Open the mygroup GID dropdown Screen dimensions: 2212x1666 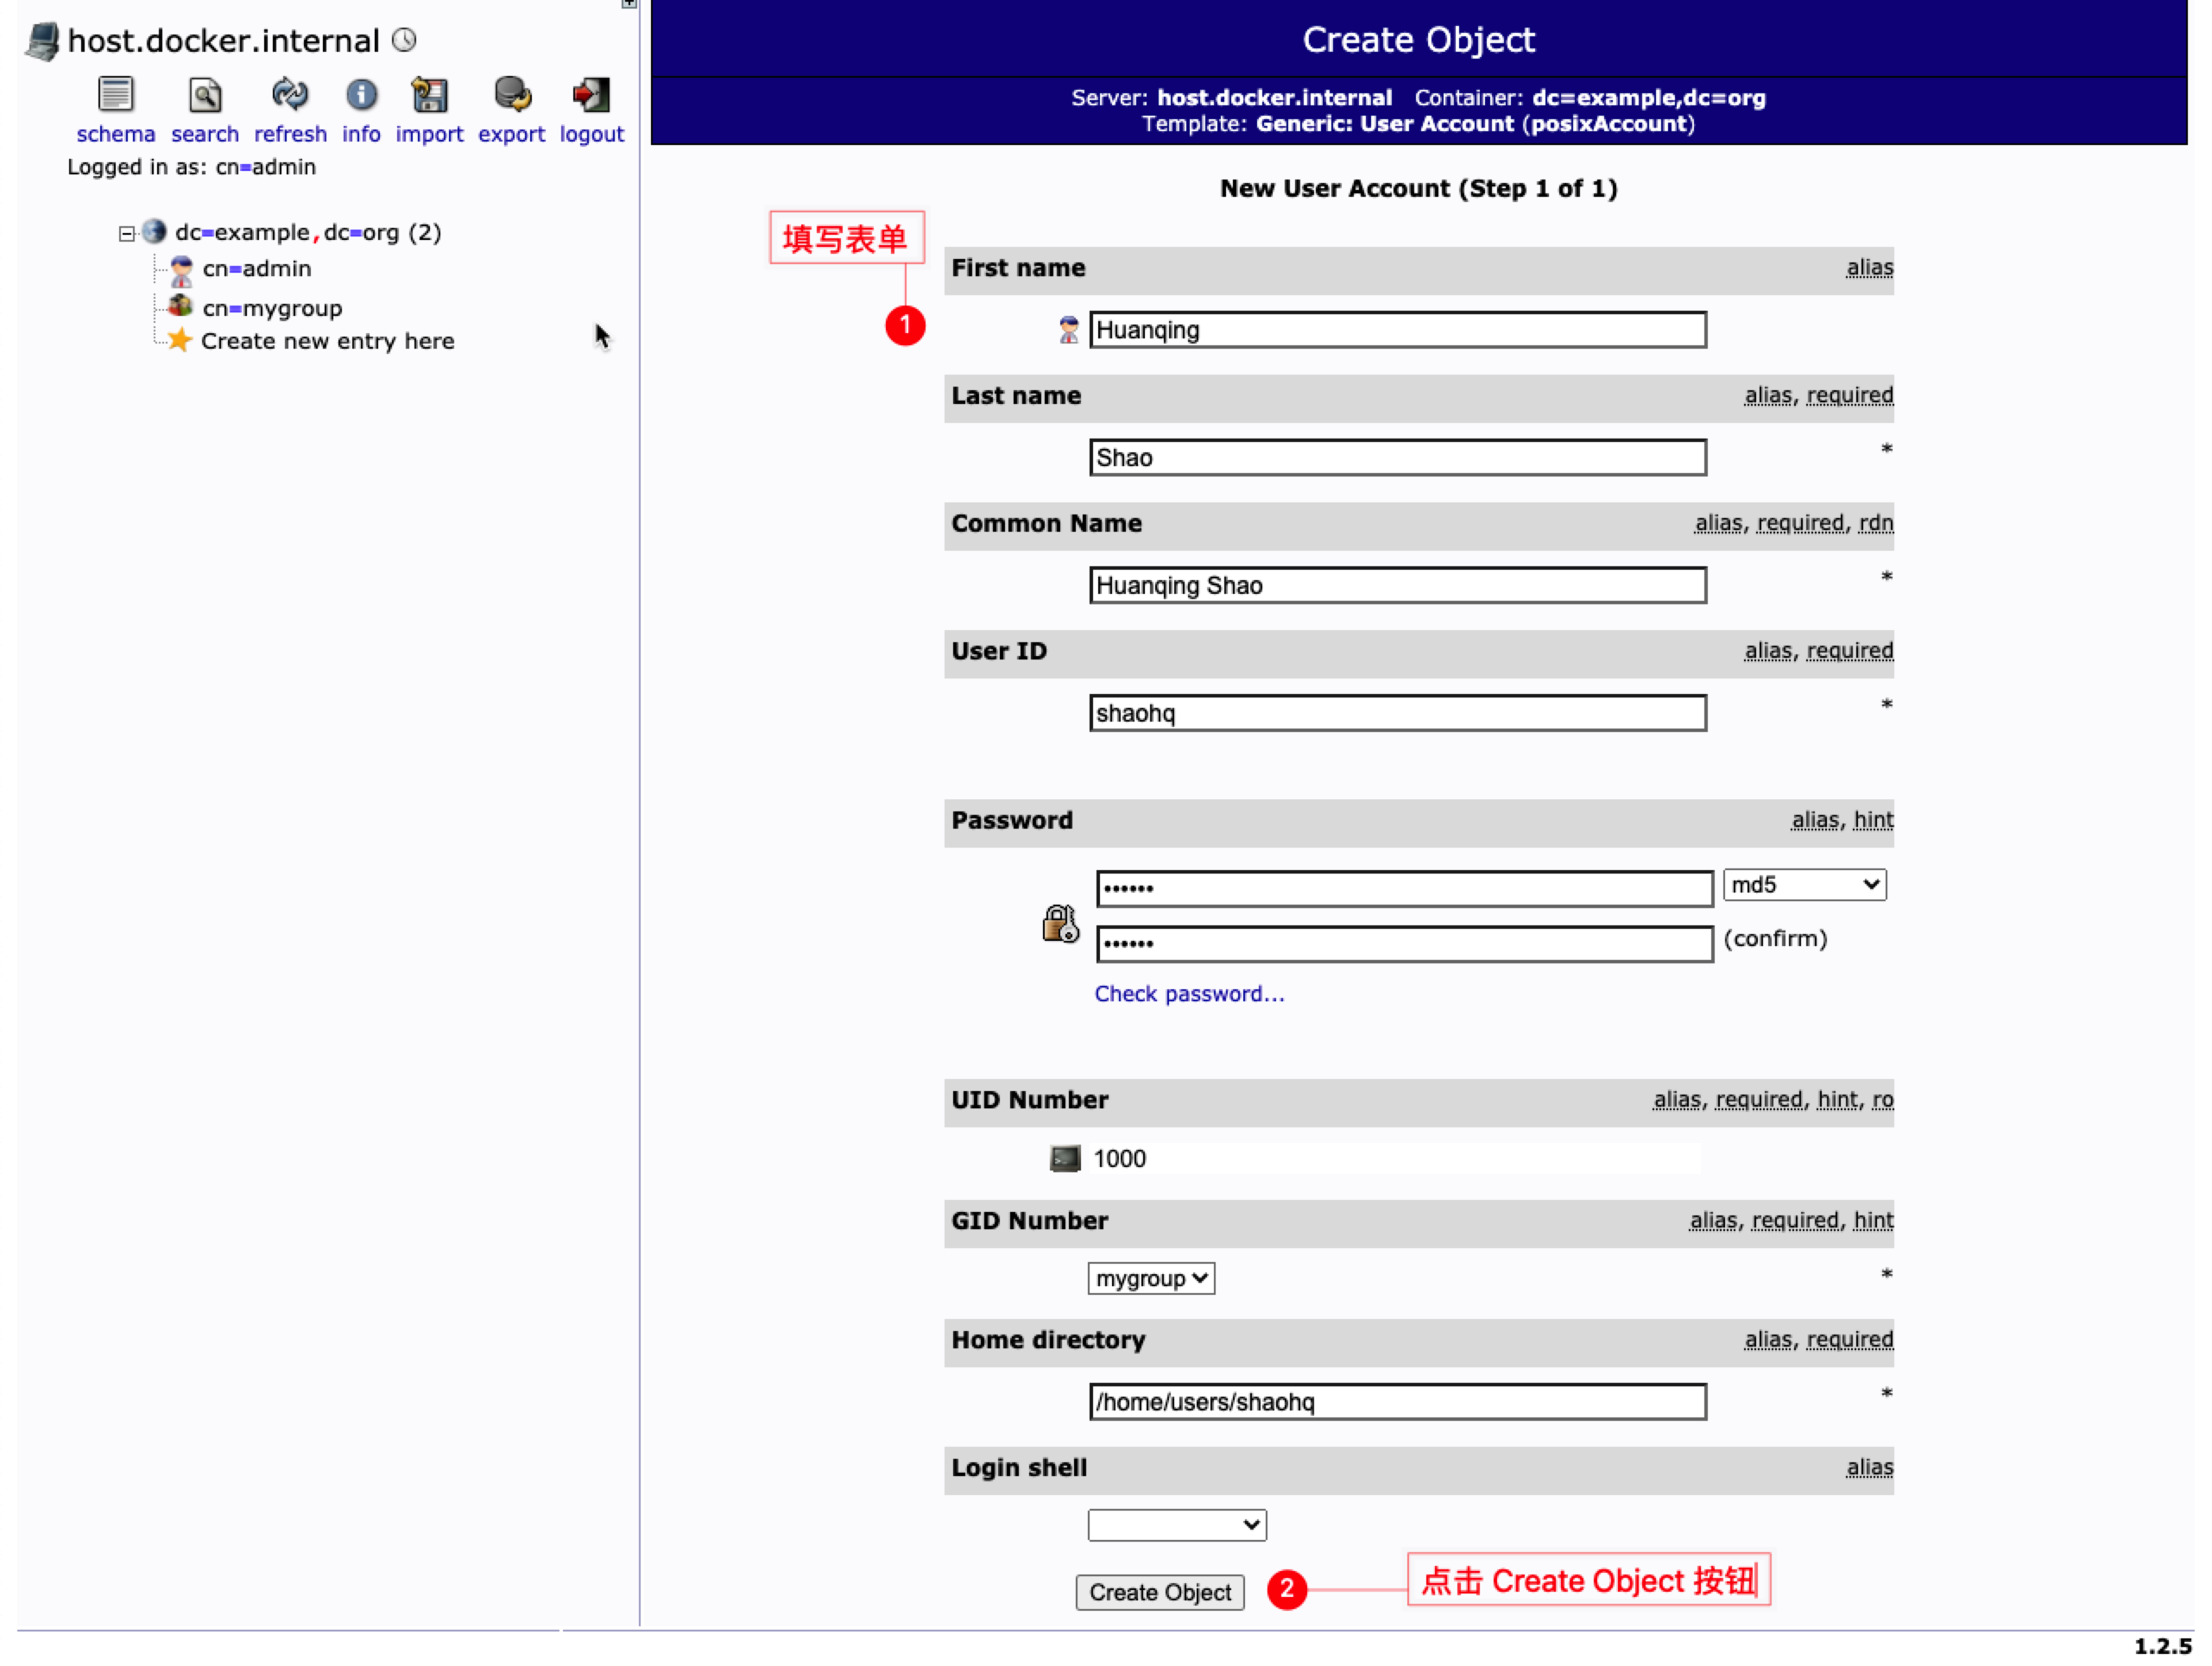point(1151,1278)
